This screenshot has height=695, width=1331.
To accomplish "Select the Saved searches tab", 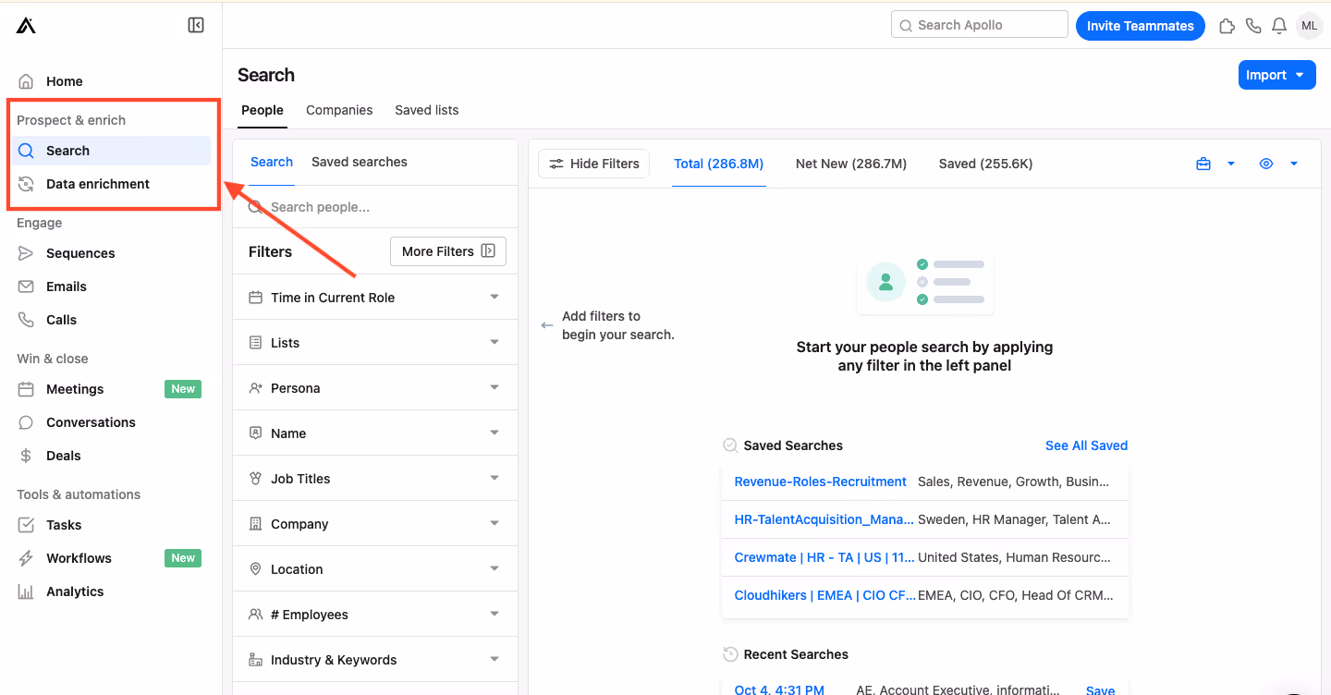I will coord(360,162).
